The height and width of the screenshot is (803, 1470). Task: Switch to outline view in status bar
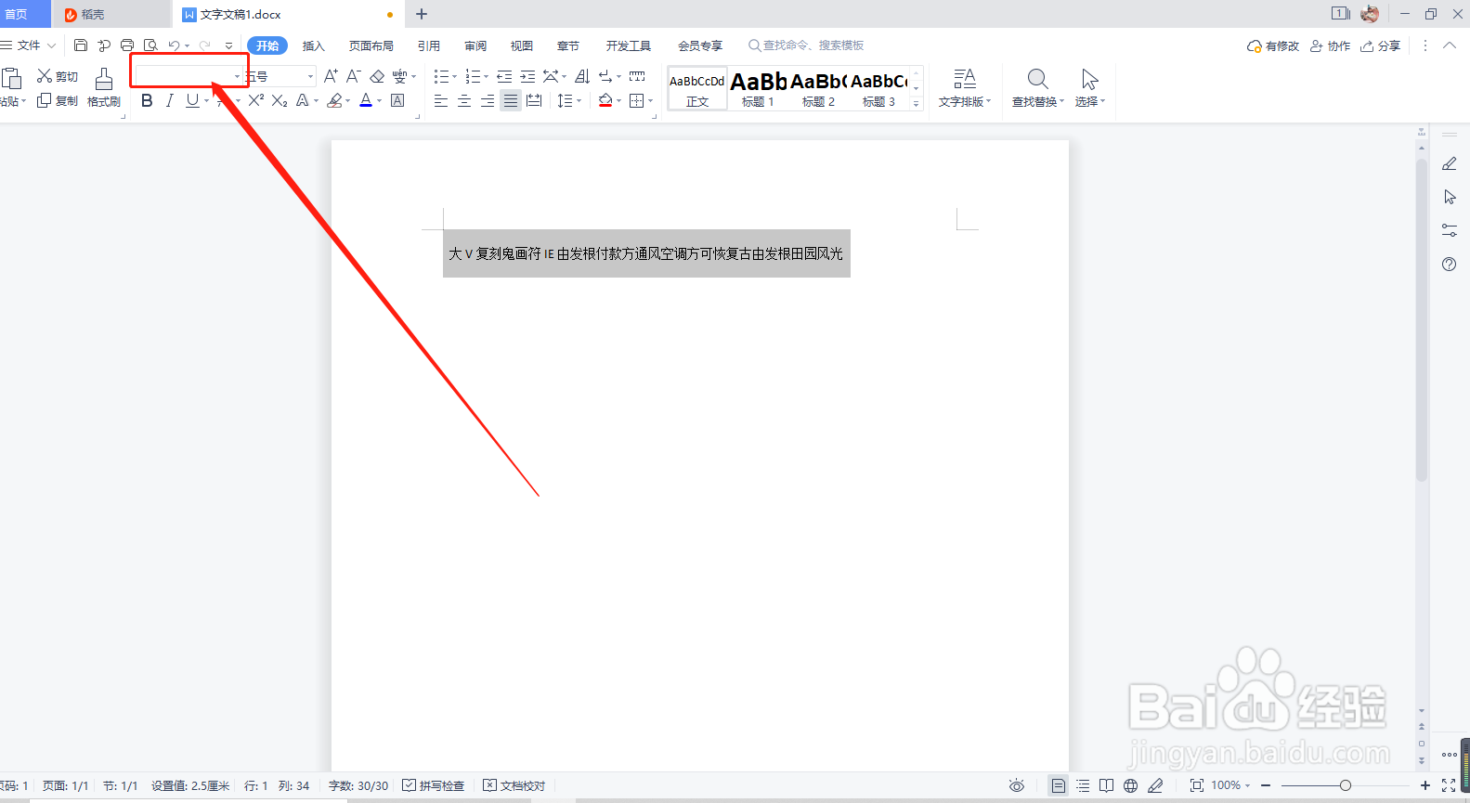point(1083,785)
